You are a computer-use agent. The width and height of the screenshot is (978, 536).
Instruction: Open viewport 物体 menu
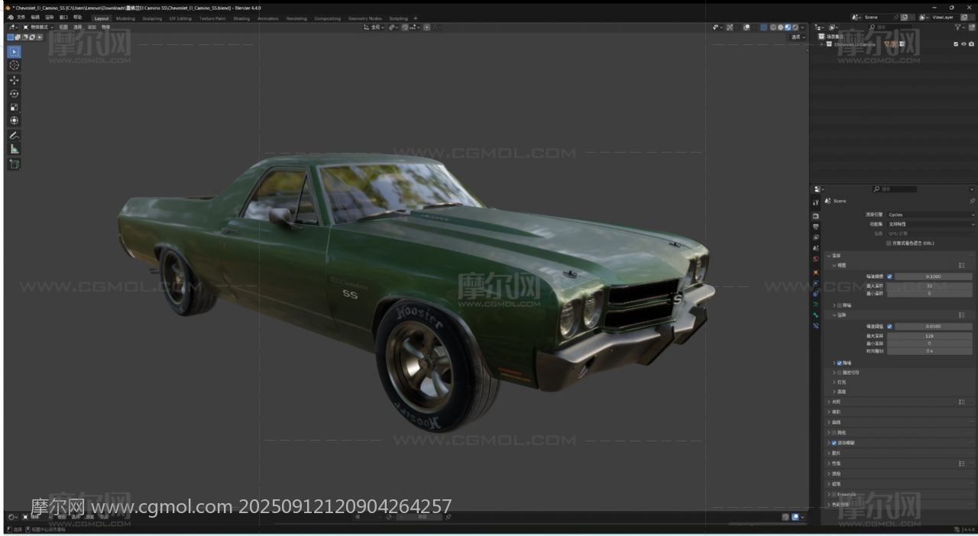pyautogui.click(x=105, y=27)
